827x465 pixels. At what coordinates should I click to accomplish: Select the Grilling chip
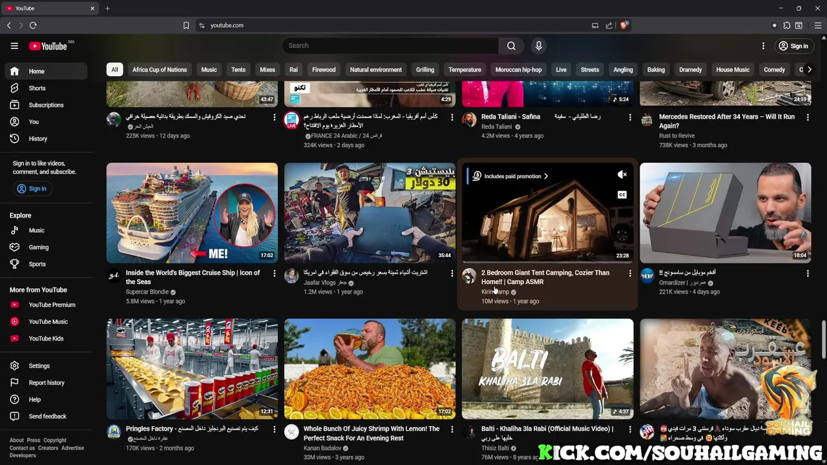(425, 70)
